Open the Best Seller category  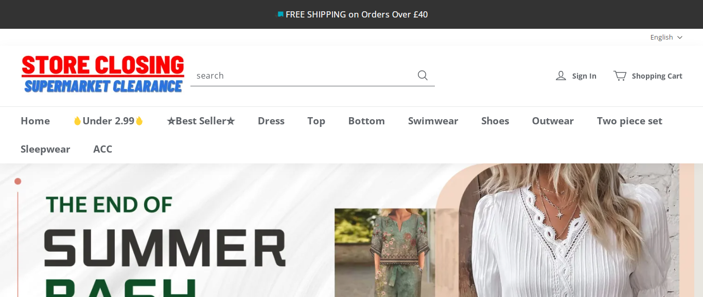(x=201, y=121)
